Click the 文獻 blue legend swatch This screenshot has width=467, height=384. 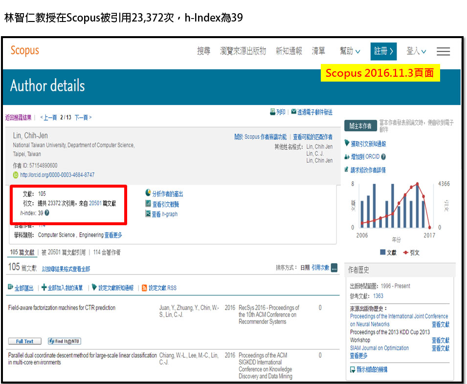point(383,252)
